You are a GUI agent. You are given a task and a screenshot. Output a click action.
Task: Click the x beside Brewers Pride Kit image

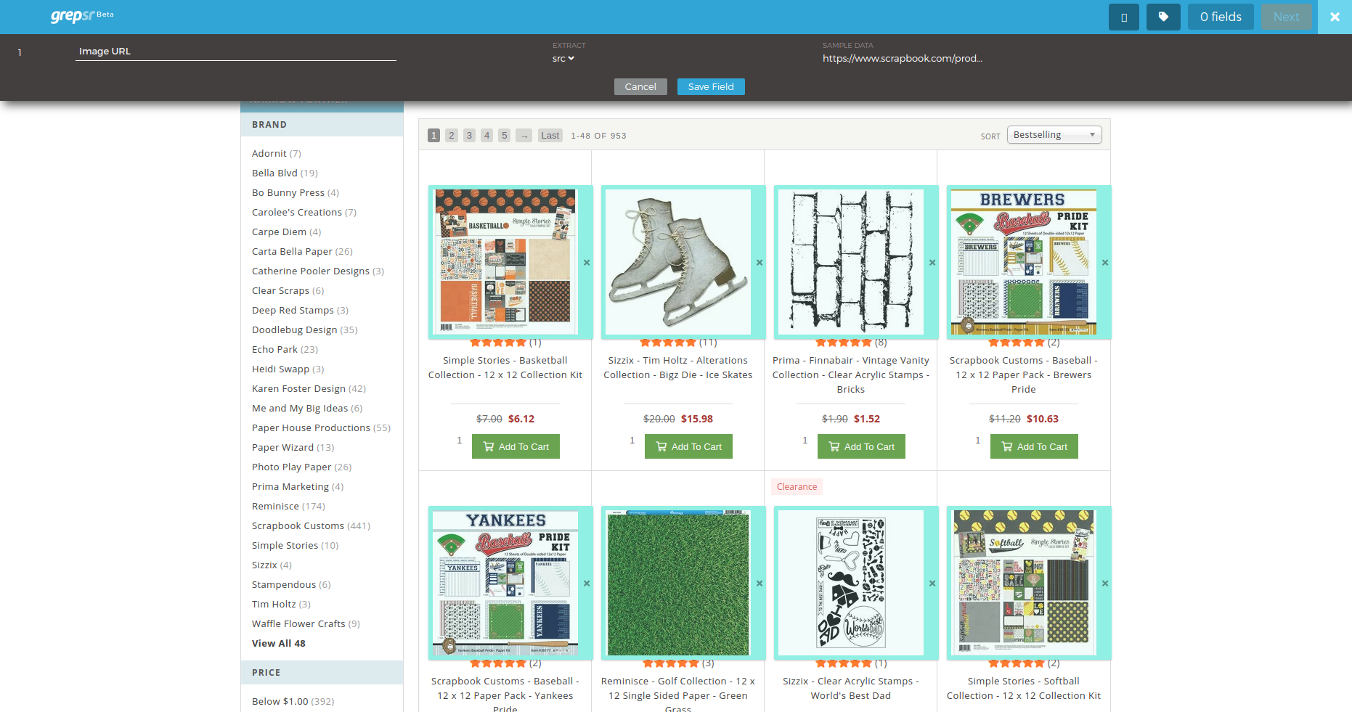pyautogui.click(x=1105, y=263)
